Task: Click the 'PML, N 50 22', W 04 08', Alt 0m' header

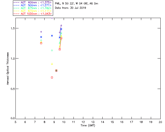Action: (x=77, y=4)
